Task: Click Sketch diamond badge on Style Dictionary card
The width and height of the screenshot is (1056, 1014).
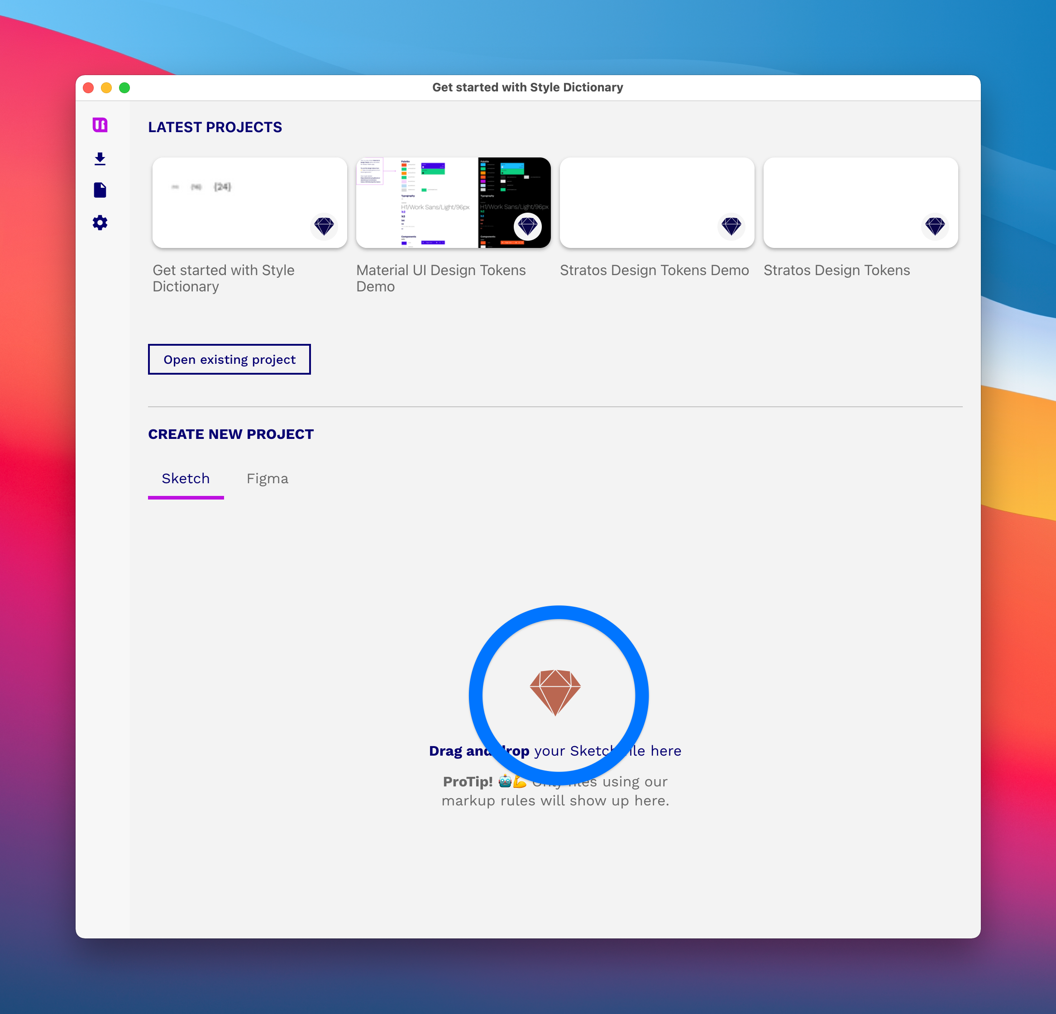Action: coord(324,226)
